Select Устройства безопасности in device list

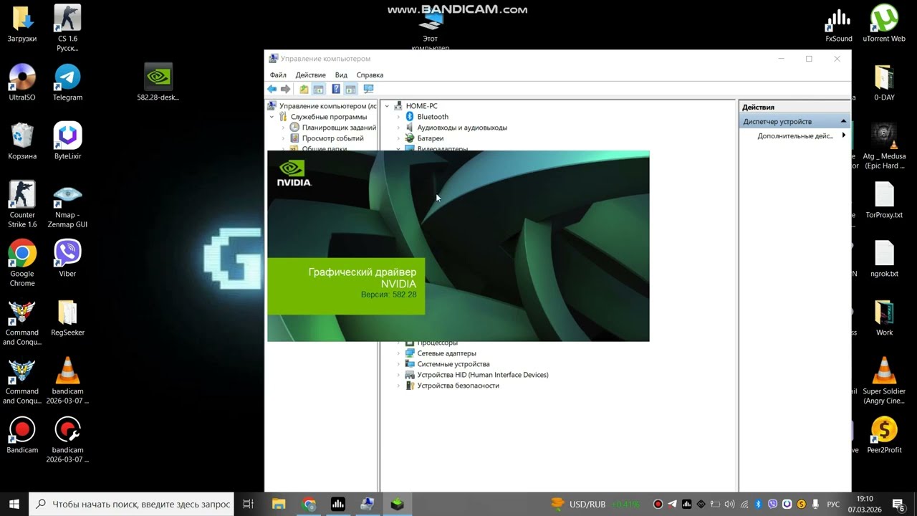pyautogui.click(x=458, y=386)
